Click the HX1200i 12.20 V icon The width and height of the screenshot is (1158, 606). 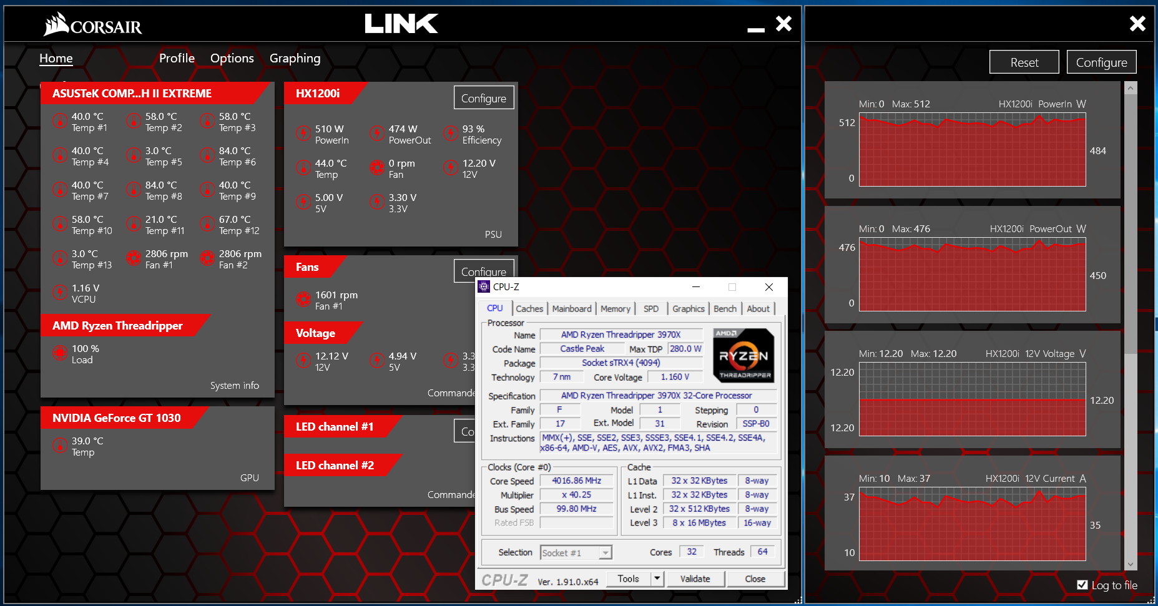451,168
